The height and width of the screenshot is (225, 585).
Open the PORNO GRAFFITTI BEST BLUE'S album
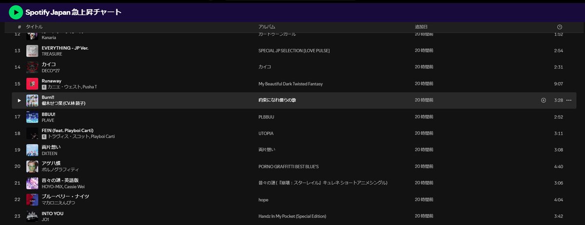click(288, 167)
